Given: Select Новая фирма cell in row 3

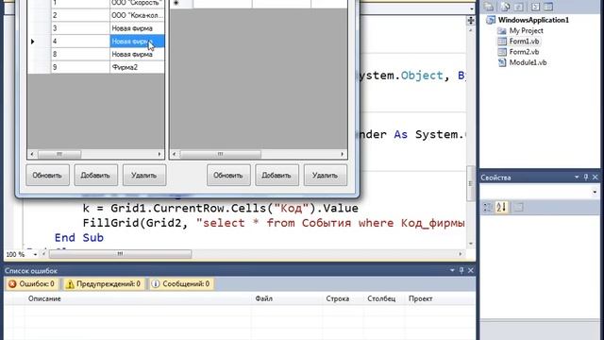Looking at the screenshot, I should pyautogui.click(x=137, y=28).
